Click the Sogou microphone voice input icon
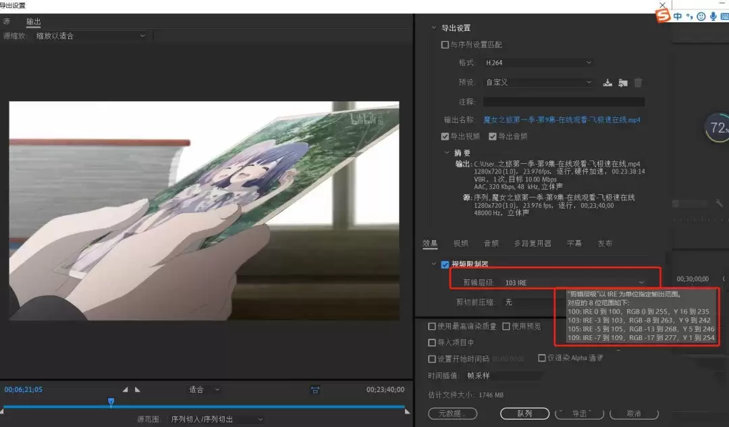 pyautogui.click(x=713, y=16)
